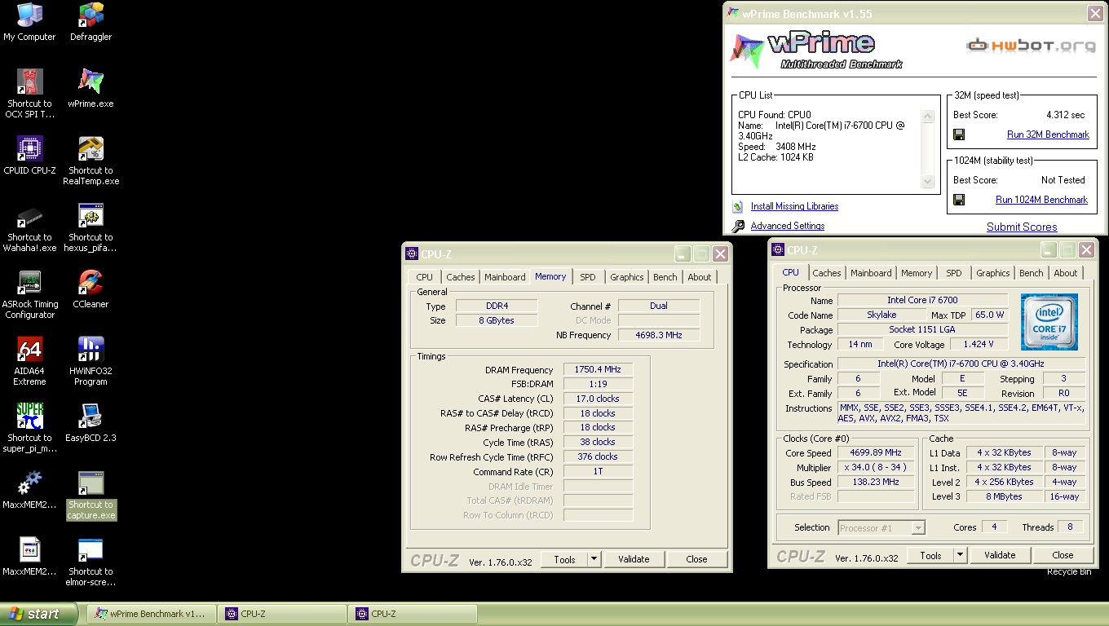Click Validate in the Memory CPU-Z window
The height and width of the screenshot is (626, 1109).
click(x=634, y=559)
